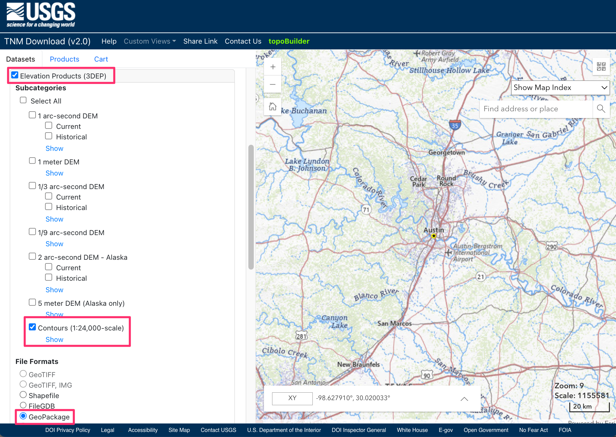Switch to the Products tab
Image resolution: width=616 pixels, height=437 pixels.
(64, 59)
